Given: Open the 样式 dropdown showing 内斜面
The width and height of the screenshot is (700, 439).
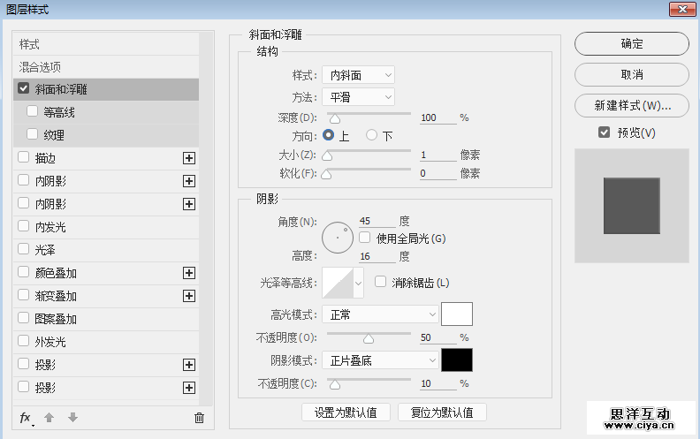Looking at the screenshot, I should click(357, 75).
